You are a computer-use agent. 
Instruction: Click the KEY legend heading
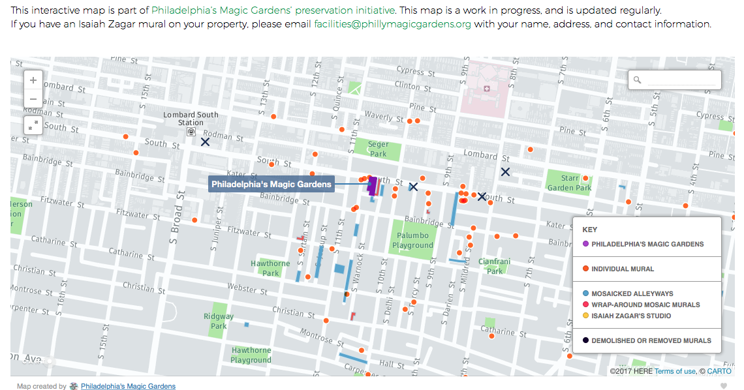590,230
